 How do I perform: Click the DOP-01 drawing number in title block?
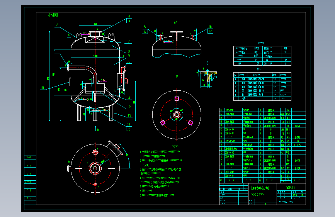(x=290, y=188)
